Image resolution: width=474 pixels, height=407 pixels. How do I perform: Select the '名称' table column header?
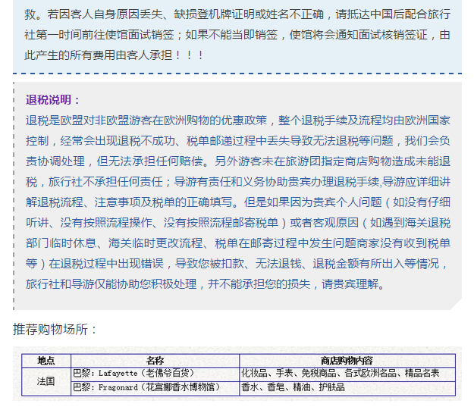[x=155, y=360]
